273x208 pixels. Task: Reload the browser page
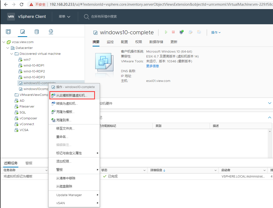pos(21,4)
